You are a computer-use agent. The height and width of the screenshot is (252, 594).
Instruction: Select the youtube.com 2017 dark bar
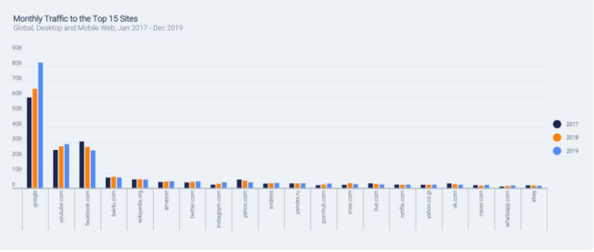pyautogui.click(x=55, y=168)
